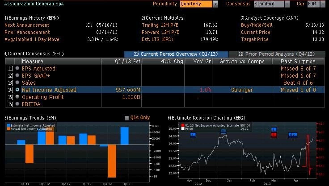329x186 pixels.
Task: Click the Stronger growth vs comps cell
Action: pyautogui.click(x=242, y=90)
